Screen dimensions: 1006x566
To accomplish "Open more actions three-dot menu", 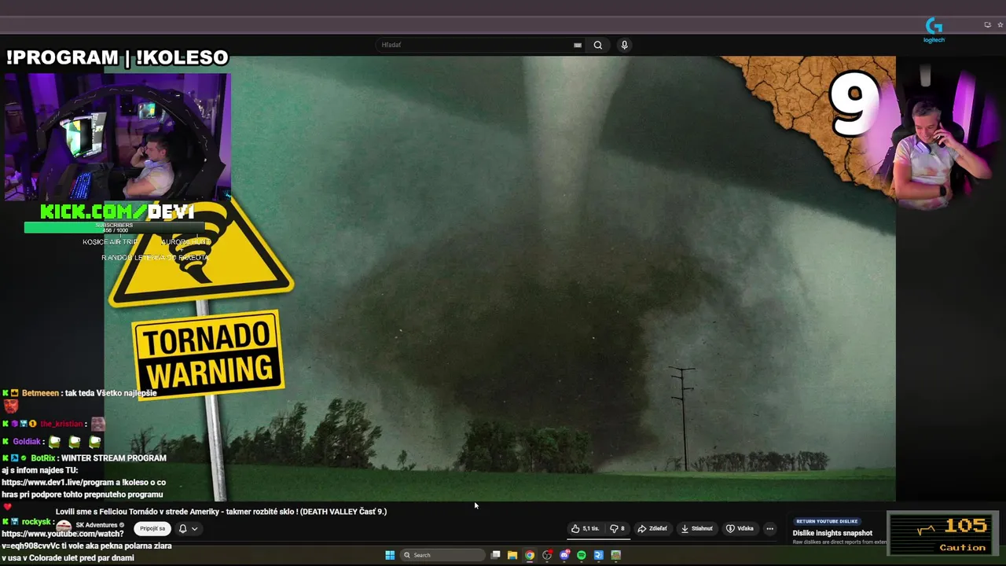I will click(x=770, y=528).
